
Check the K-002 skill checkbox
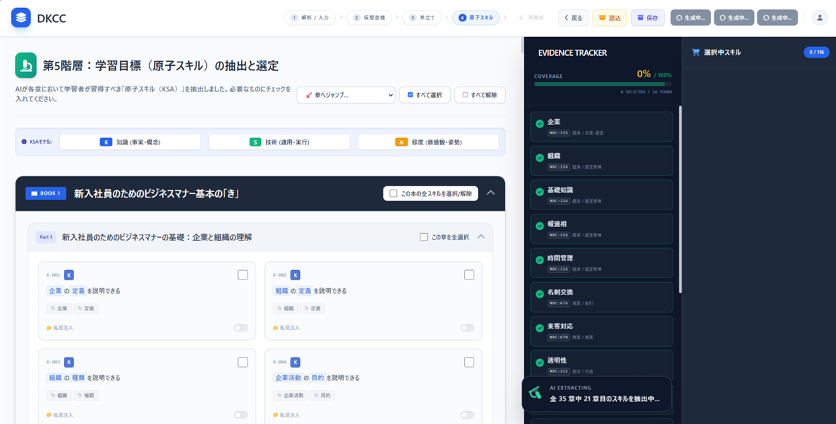pos(469,275)
